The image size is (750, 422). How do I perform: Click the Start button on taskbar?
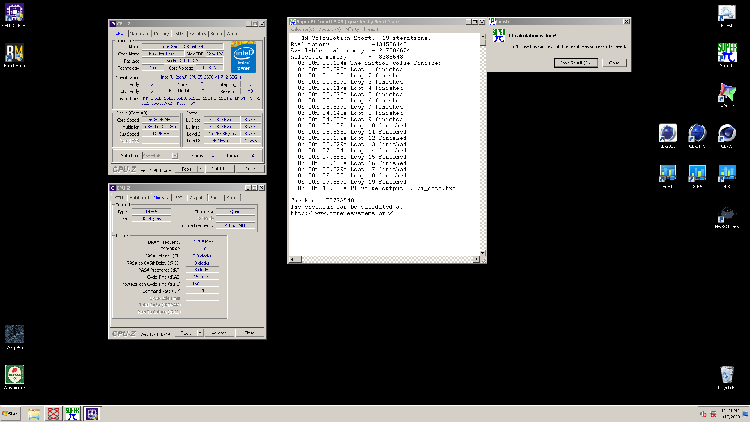(x=11, y=413)
